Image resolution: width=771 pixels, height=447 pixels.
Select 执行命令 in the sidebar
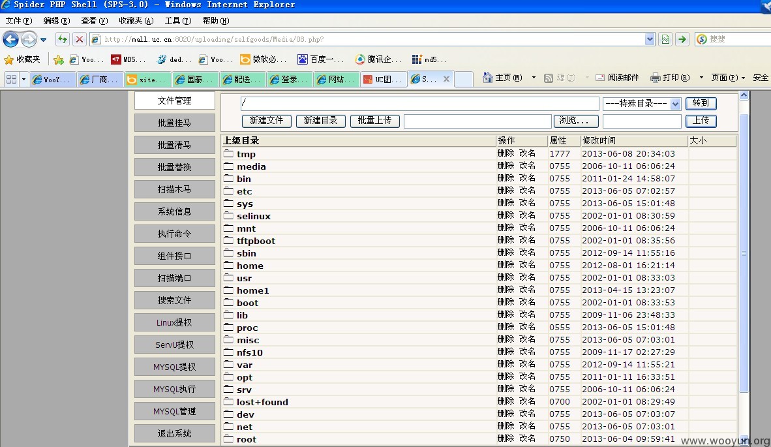pyautogui.click(x=175, y=234)
